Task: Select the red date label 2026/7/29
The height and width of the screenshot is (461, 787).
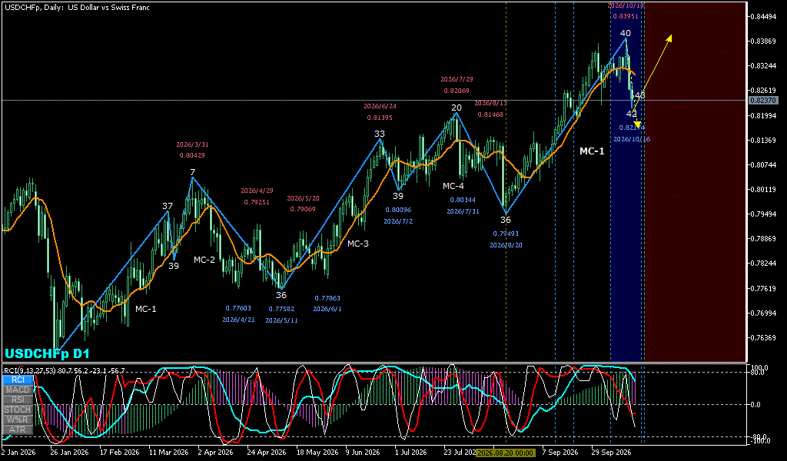Action: 457,79
